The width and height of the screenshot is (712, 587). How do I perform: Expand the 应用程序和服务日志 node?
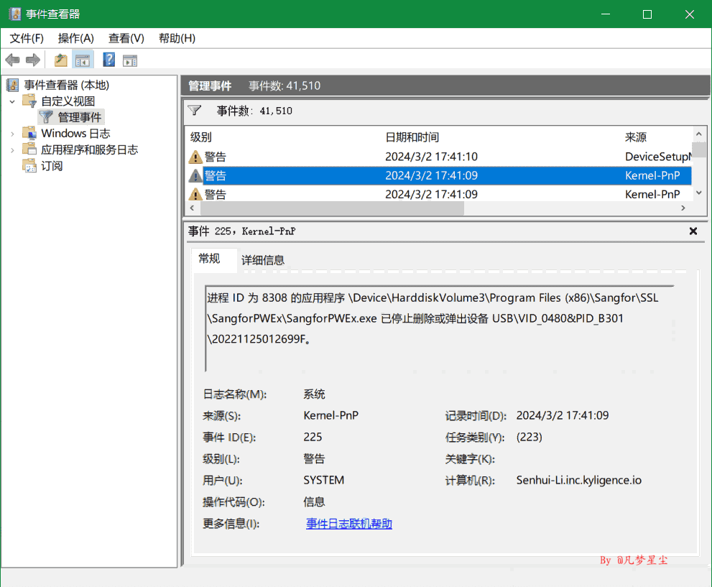[x=13, y=150]
